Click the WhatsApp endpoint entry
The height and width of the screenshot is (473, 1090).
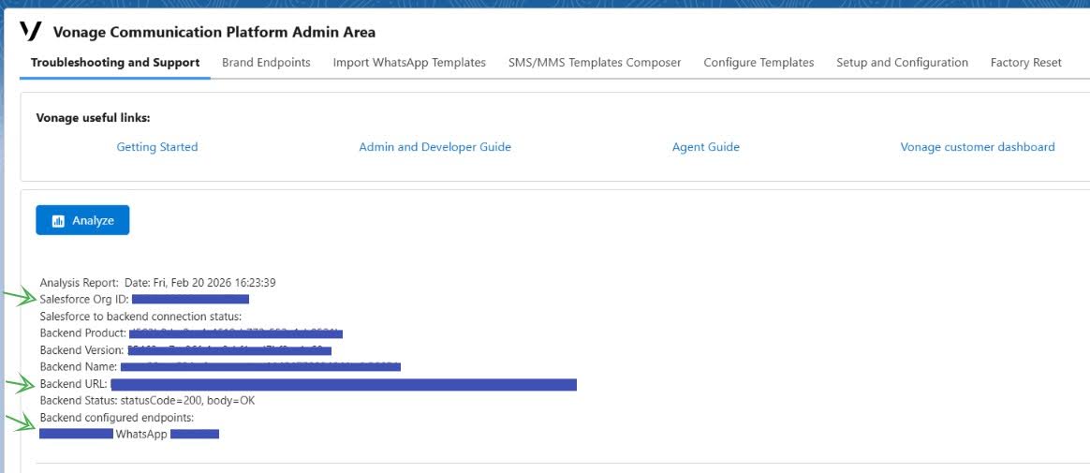(x=141, y=434)
